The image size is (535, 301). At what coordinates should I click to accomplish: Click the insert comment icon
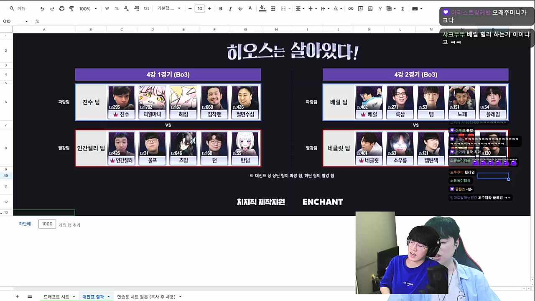tap(360, 8)
